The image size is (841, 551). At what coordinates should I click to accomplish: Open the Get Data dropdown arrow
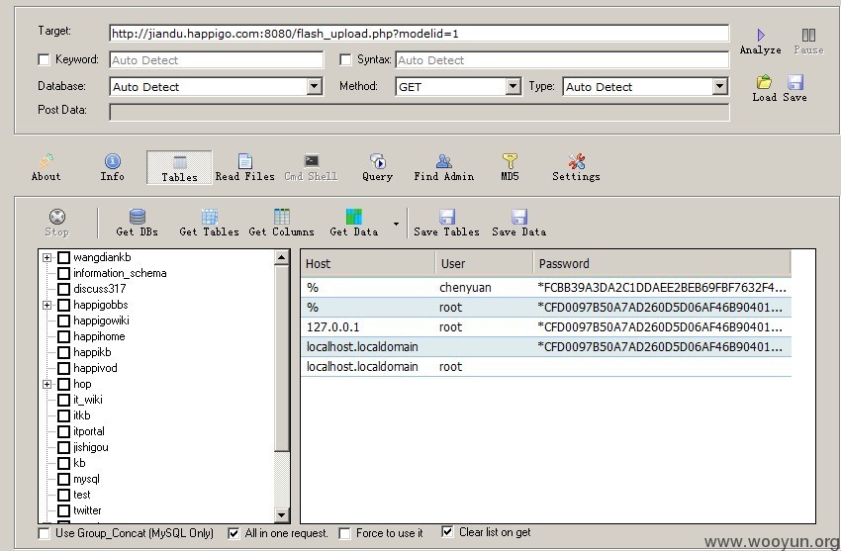396,224
